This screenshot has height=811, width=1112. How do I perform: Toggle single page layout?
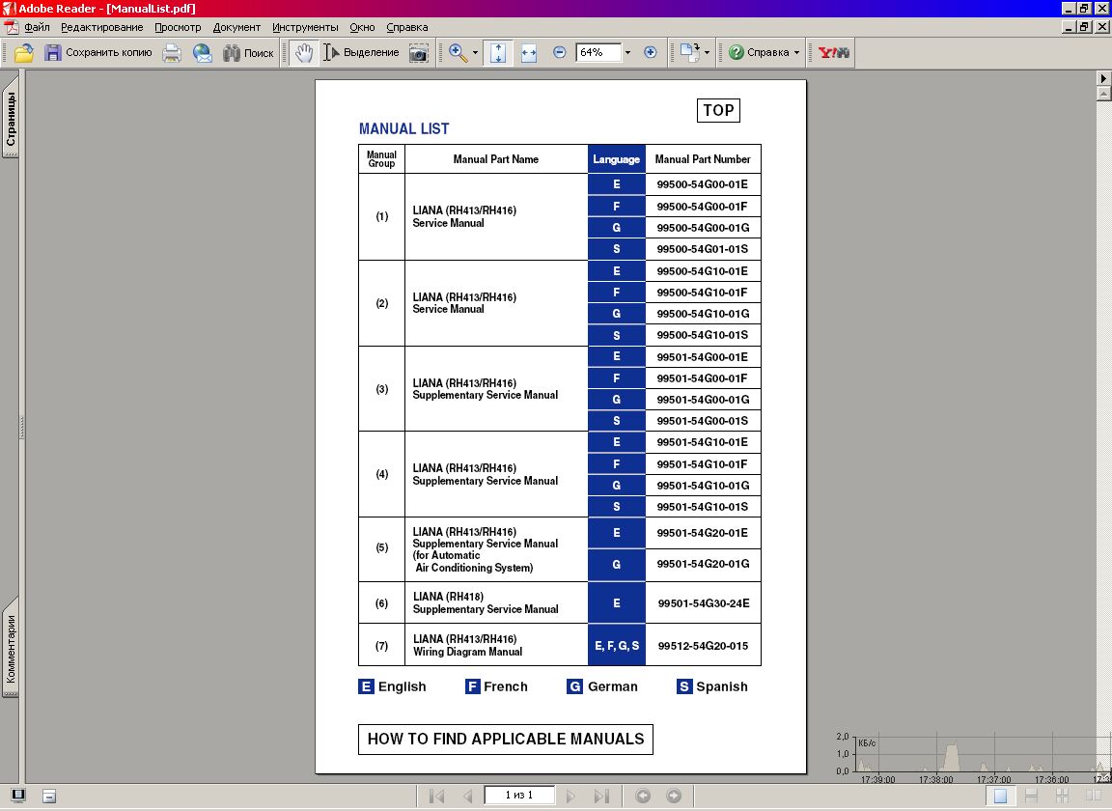(x=1000, y=797)
